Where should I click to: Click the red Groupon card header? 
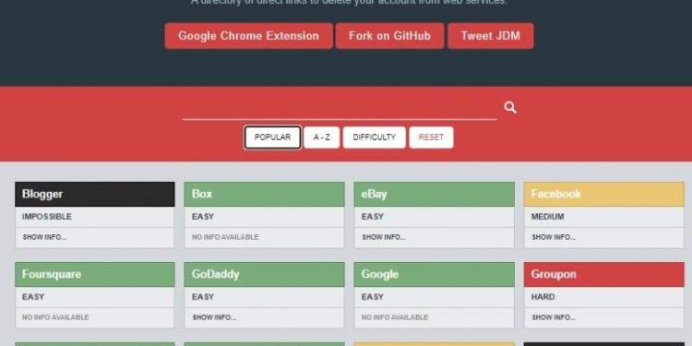[604, 275]
